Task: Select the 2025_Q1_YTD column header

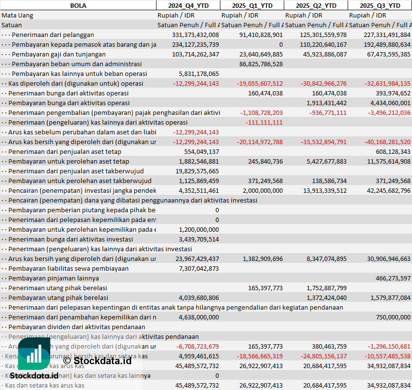Action: click(252, 5)
